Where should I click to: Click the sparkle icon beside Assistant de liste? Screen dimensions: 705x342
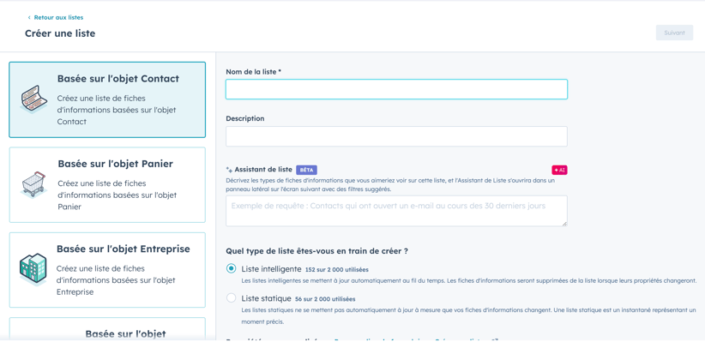tap(229, 170)
